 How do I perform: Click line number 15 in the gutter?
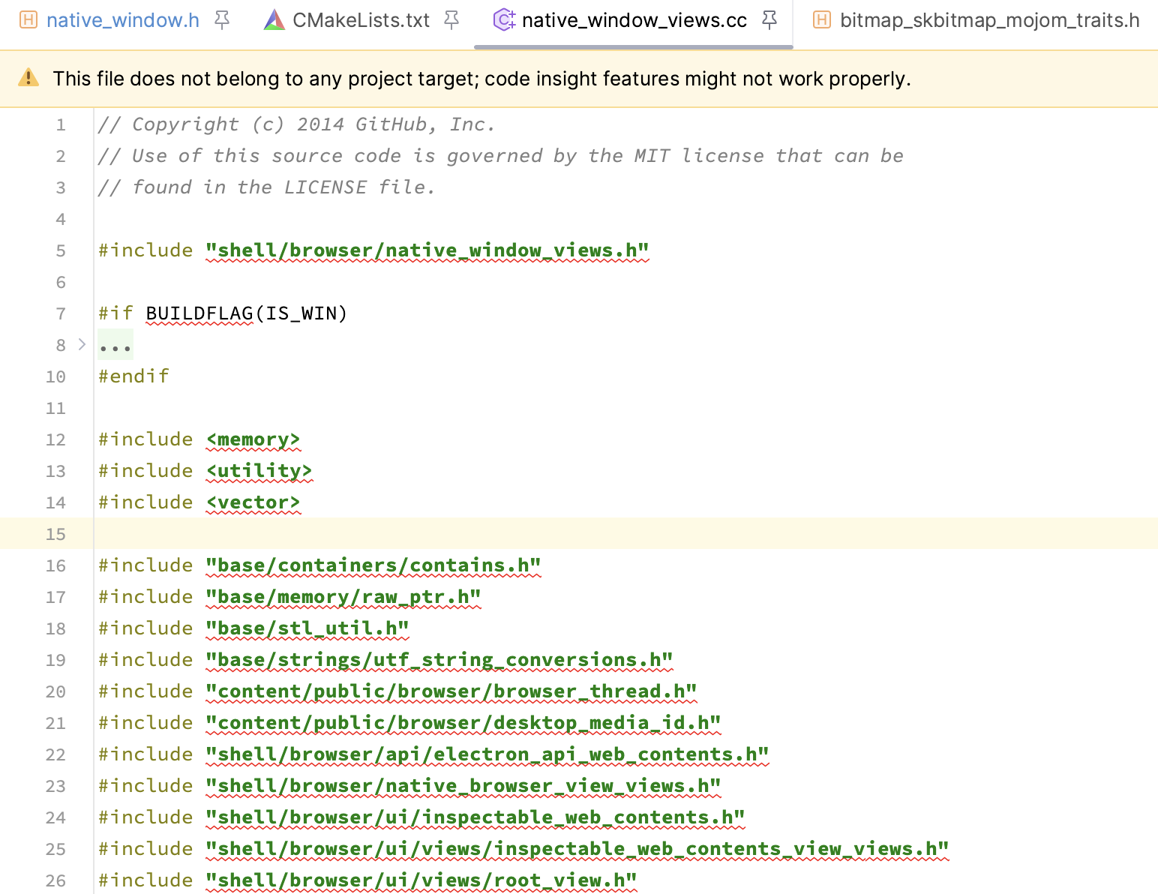(x=55, y=533)
